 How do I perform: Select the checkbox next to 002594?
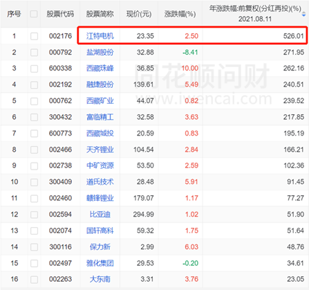pyautogui.click(x=34, y=215)
